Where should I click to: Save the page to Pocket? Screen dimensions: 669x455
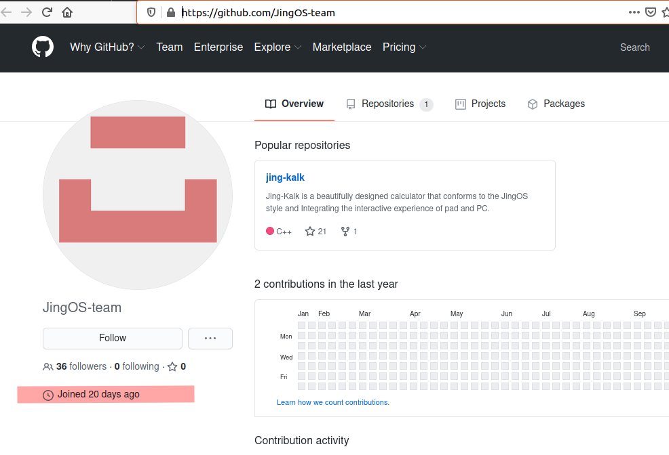click(x=650, y=12)
